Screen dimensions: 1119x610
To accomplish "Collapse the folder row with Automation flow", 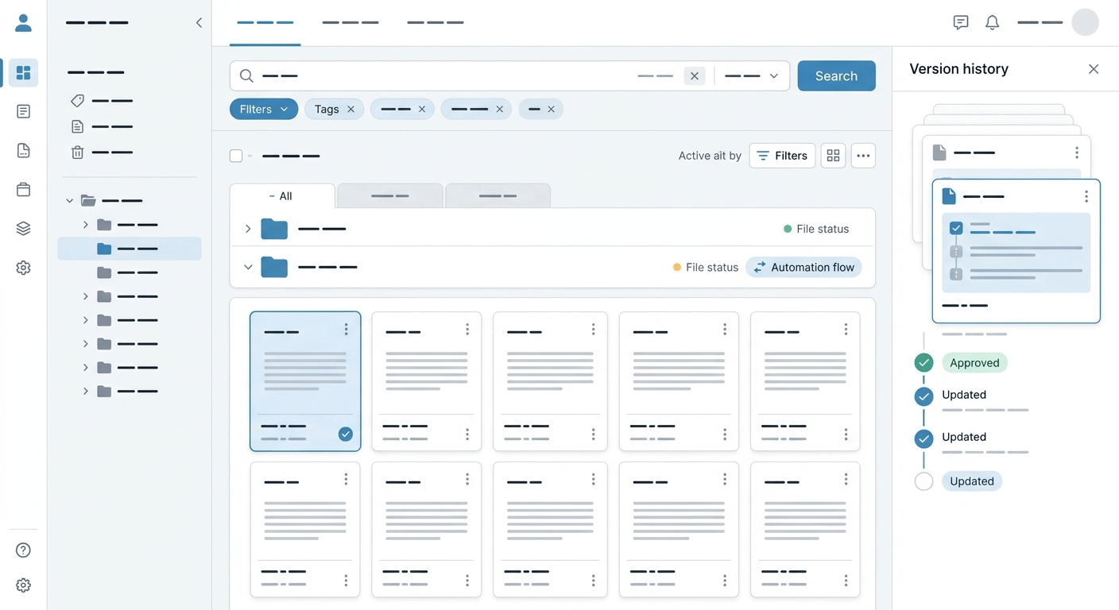I will [248, 268].
